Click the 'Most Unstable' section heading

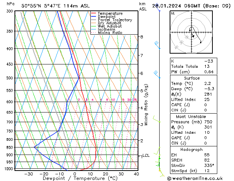pyautogui.click(x=191, y=117)
